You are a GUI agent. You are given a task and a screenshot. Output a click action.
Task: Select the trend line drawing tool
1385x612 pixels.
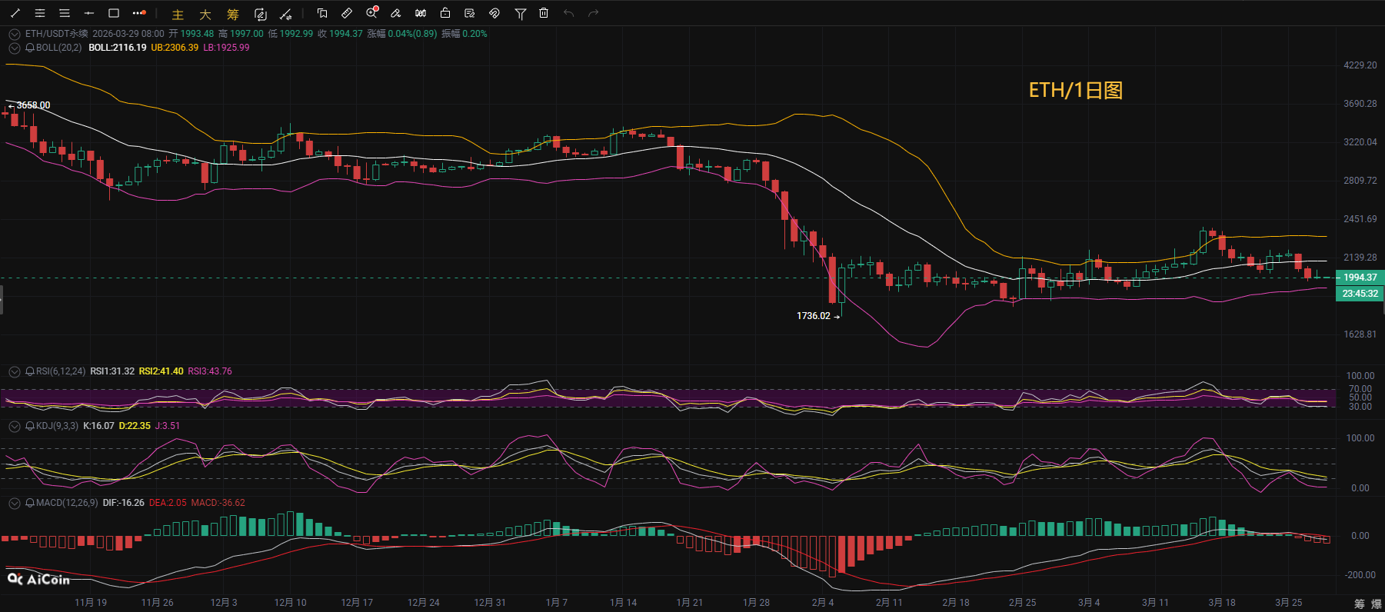(15, 13)
